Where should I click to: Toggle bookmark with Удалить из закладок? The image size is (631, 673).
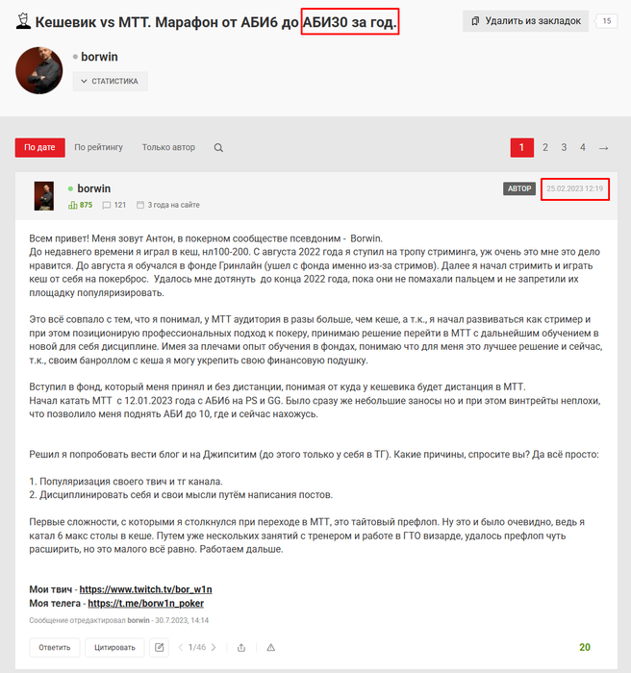point(525,21)
